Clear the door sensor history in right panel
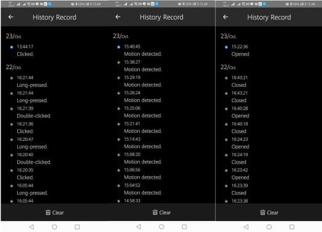322x232 pixels. pyautogui.click(x=269, y=212)
